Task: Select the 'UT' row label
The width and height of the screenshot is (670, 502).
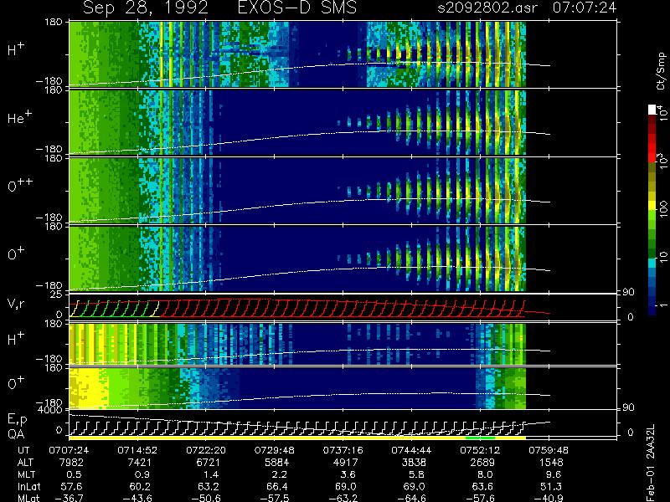Action: 24,450
